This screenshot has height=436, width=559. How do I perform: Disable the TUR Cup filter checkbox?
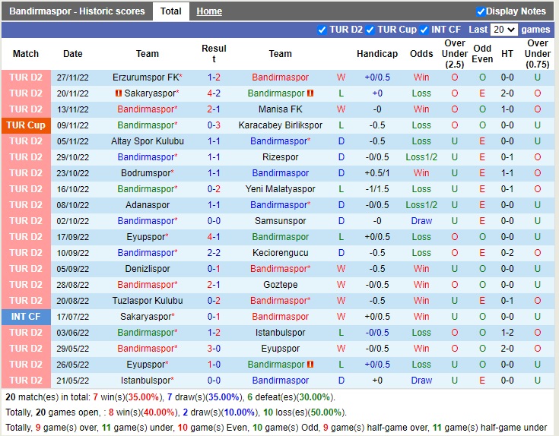[x=370, y=30]
